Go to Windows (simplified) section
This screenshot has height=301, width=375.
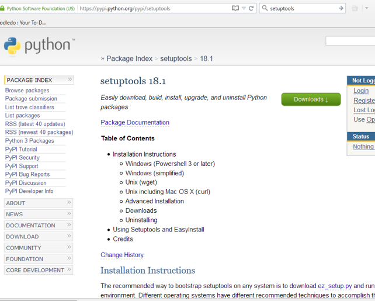click(155, 173)
